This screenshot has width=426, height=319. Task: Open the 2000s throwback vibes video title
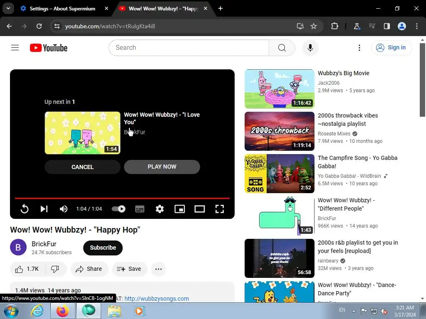(x=348, y=120)
